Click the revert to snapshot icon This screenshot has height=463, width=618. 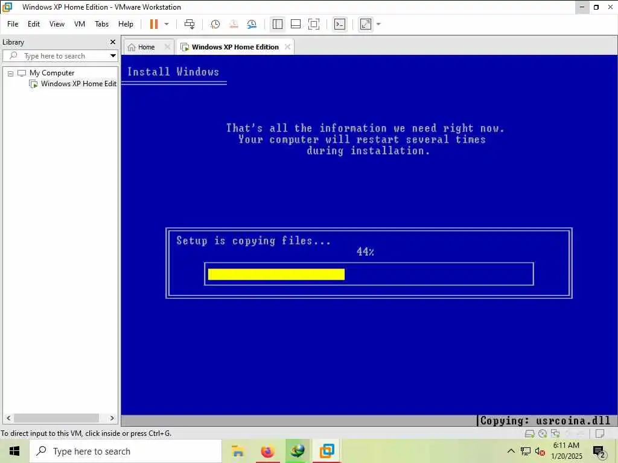pos(234,24)
